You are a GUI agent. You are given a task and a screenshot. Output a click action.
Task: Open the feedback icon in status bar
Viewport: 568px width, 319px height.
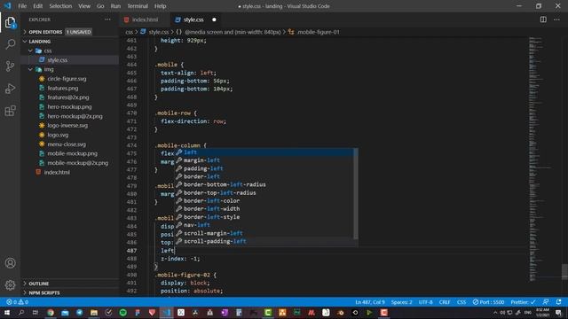[x=546, y=302]
